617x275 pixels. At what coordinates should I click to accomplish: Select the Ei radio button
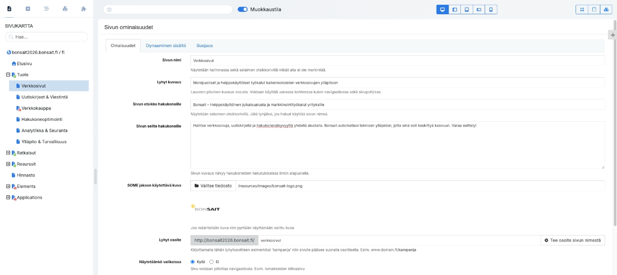(212, 262)
